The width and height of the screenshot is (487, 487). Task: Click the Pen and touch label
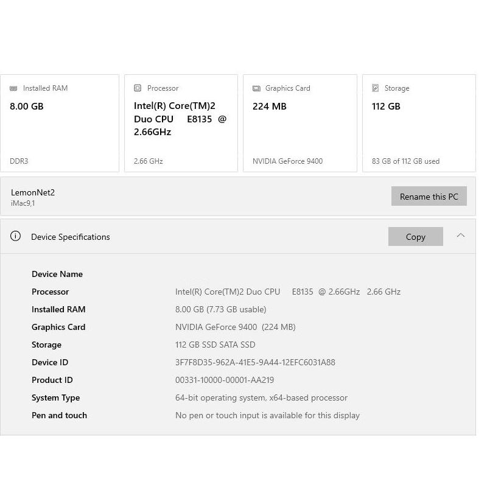point(59,416)
